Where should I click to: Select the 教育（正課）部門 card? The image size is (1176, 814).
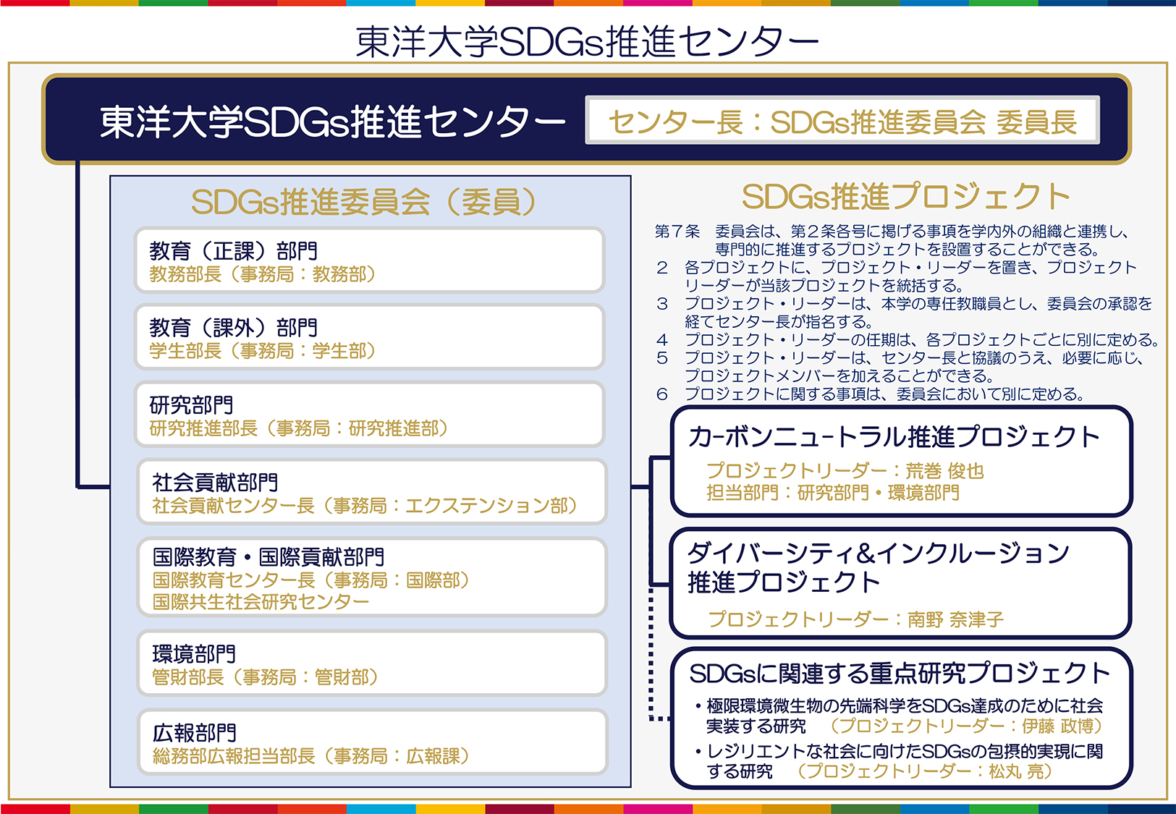[x=369, y=260]
